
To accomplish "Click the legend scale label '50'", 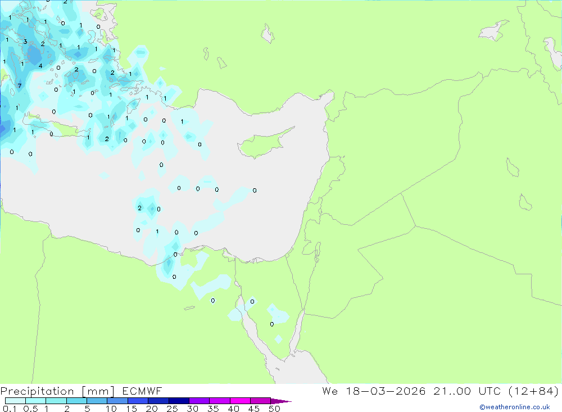I will 274,409.
